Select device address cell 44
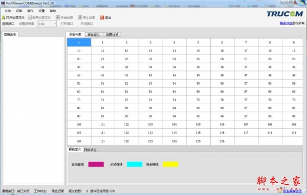This screenshot has width=307, height=195. (x=174, y=75)
